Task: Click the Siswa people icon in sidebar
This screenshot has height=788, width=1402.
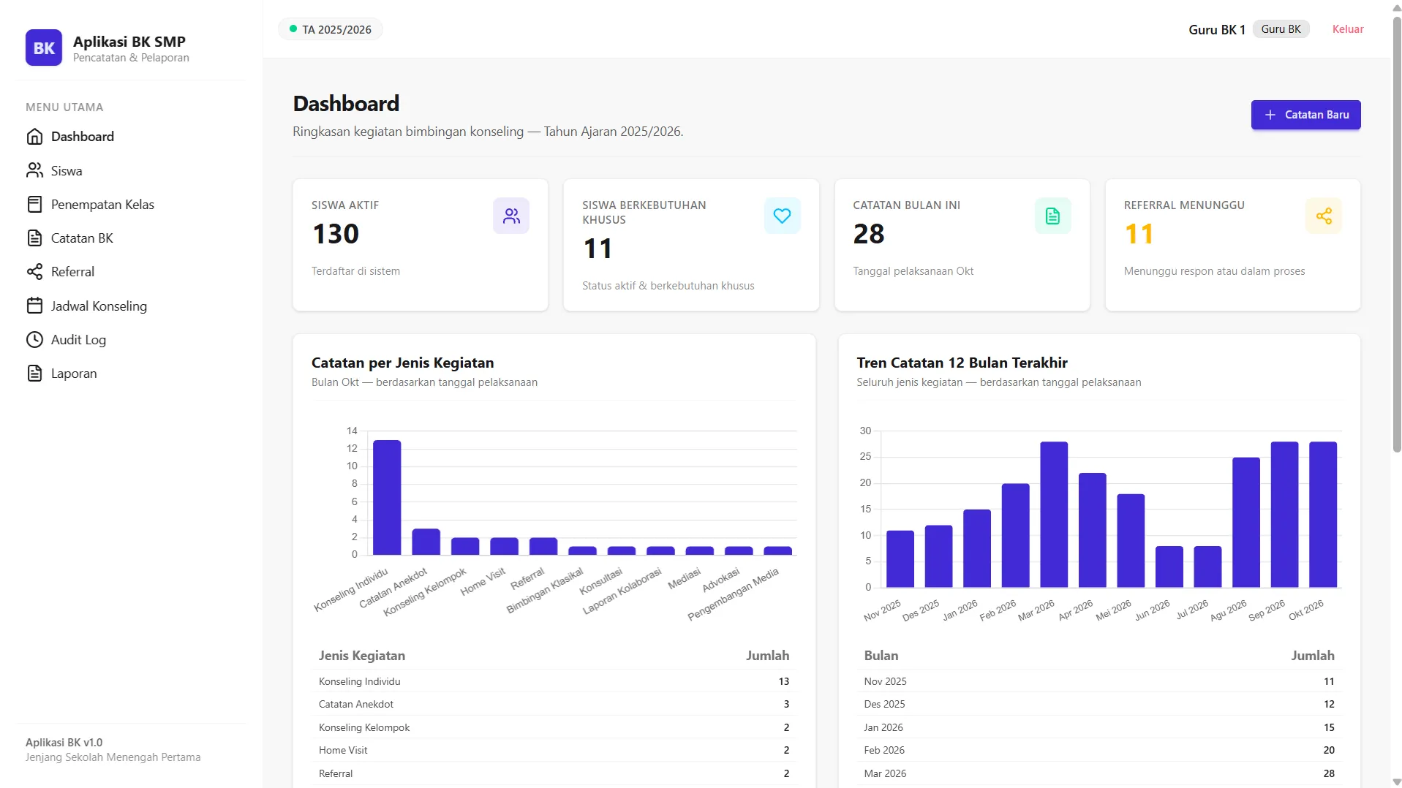Action: [34, 170]
